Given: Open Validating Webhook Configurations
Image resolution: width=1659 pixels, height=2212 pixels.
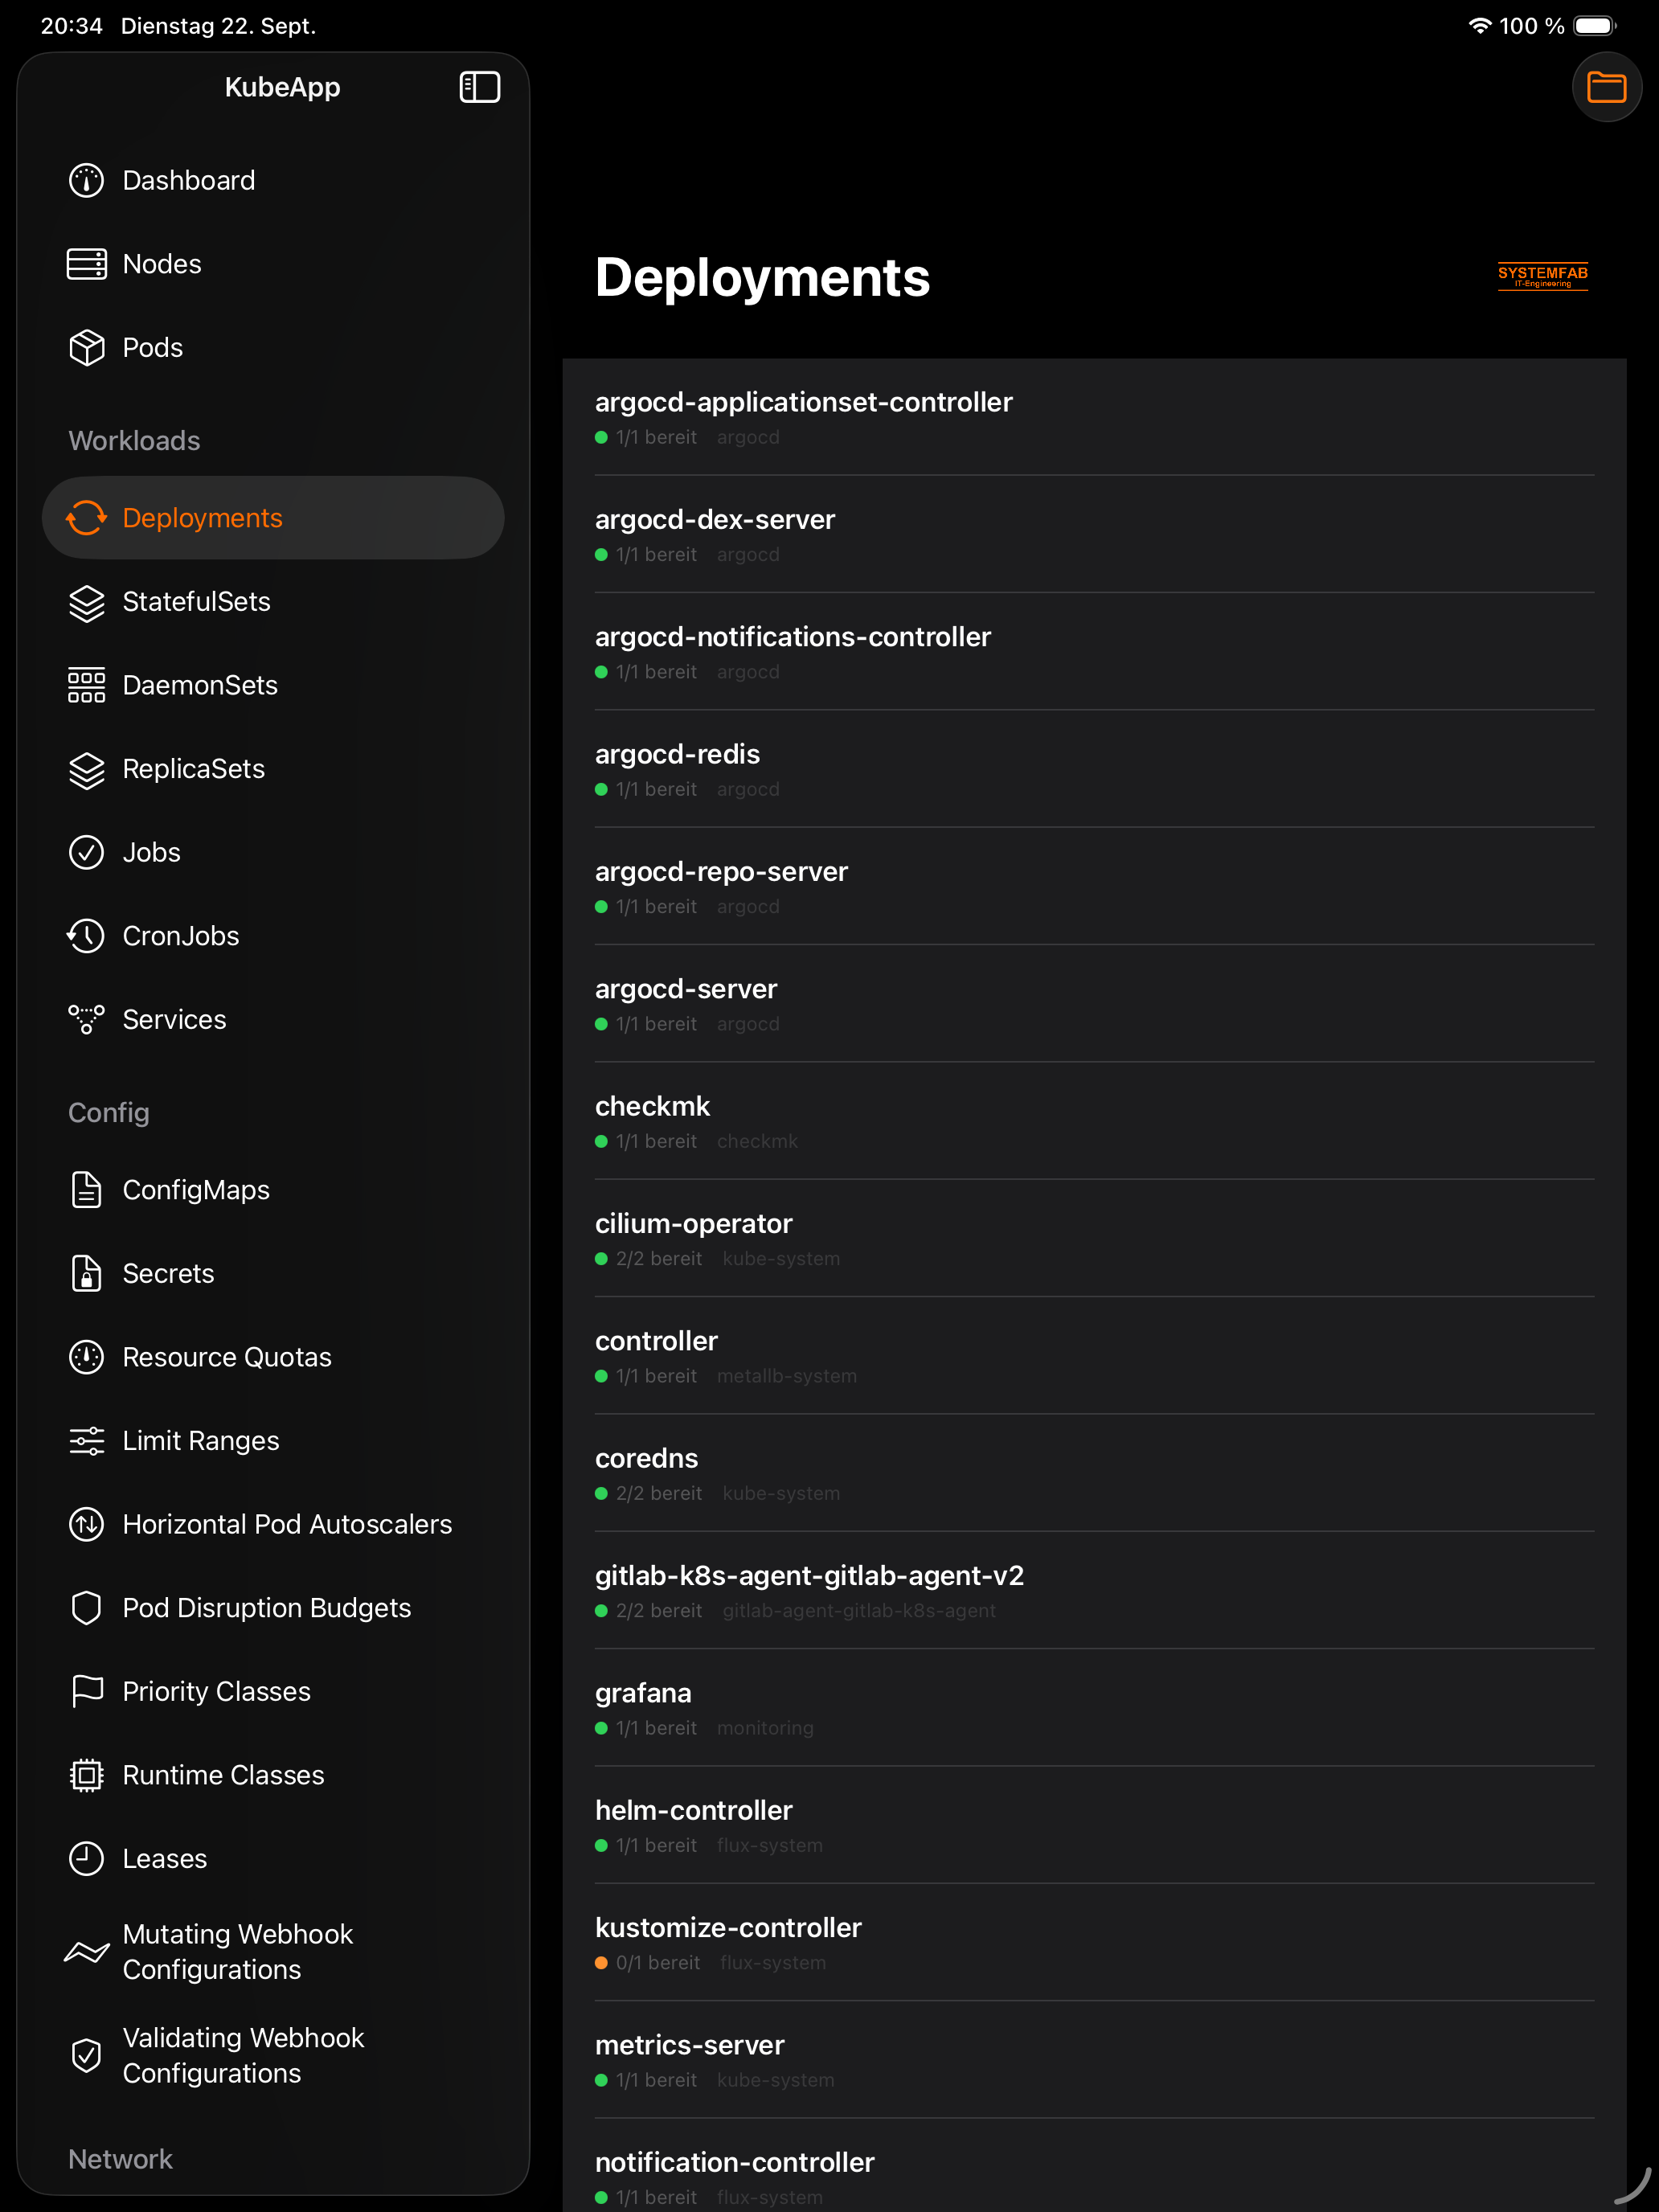Looking at the screenshot, I should click(273, 2056).
